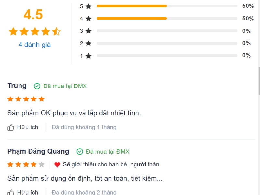Click the thumbs-up icon under Phạm Đăng Quang's review
This screenshot has width=260, height=195.
tap(11, 192)
